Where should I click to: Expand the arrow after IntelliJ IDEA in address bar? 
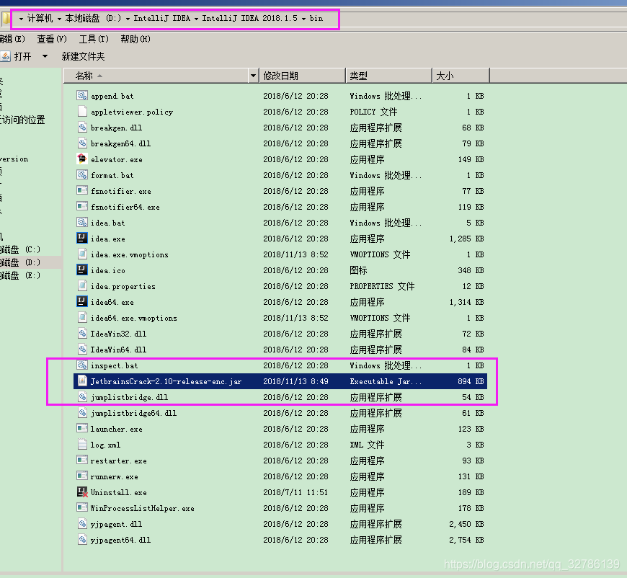(x=196, y=19)
